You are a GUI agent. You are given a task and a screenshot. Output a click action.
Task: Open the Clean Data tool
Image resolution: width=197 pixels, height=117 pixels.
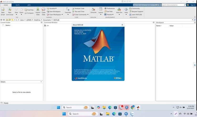(43, 11)
